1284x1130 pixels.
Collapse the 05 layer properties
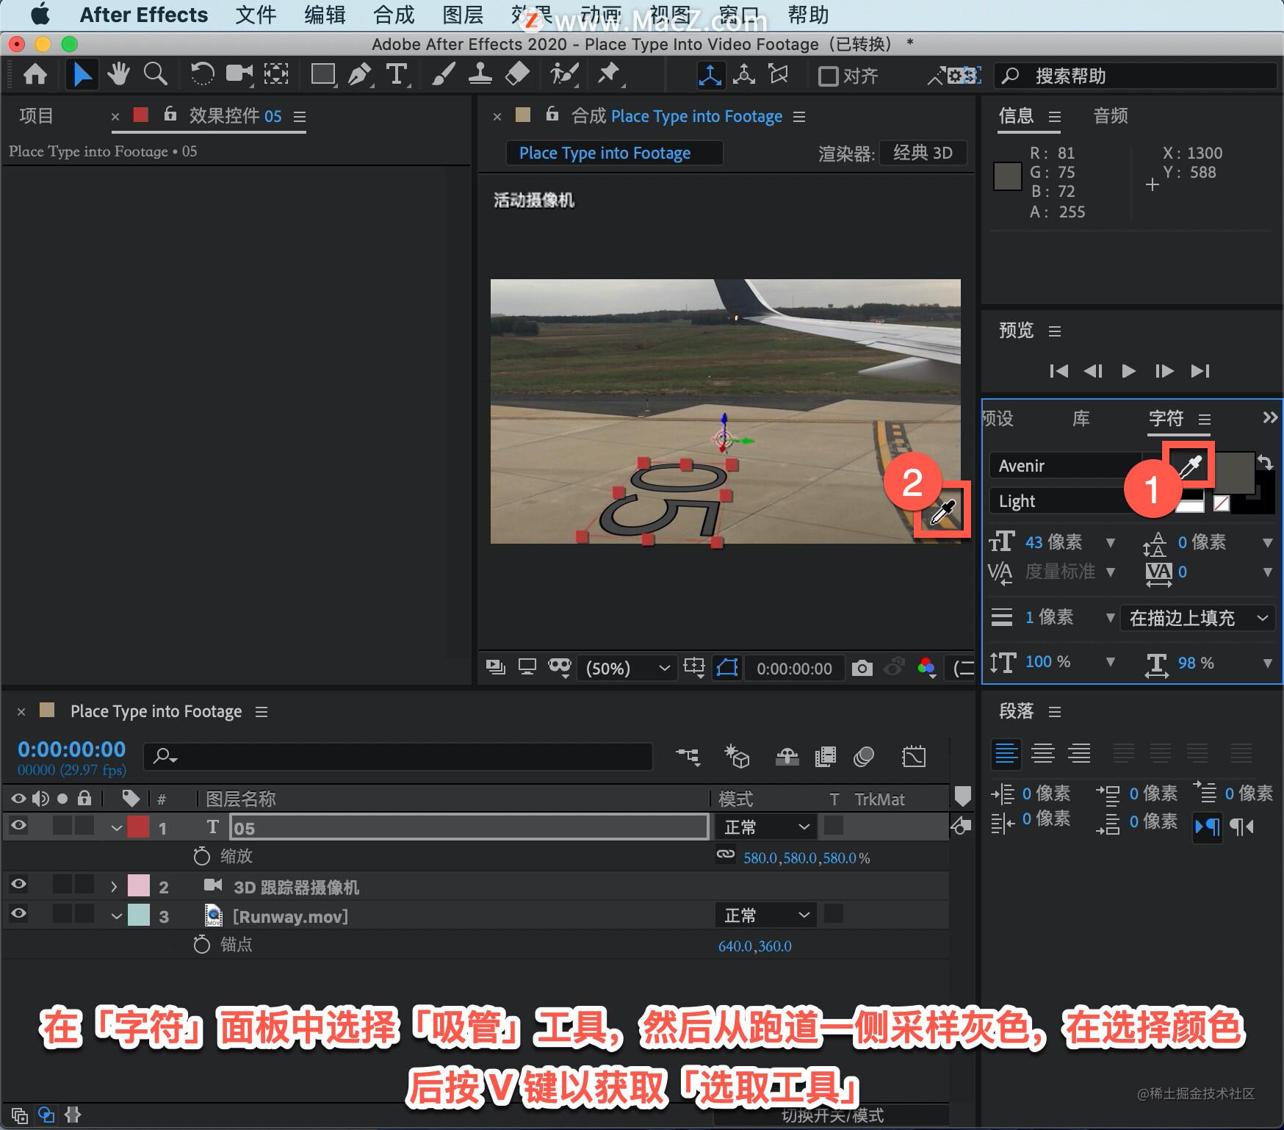coord(116,828)
